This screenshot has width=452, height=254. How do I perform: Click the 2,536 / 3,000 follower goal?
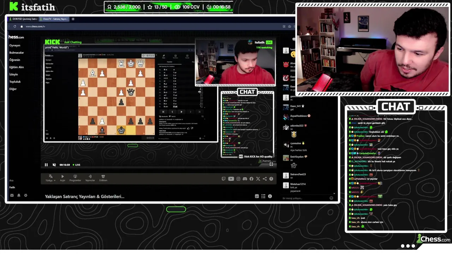[124, 7]
